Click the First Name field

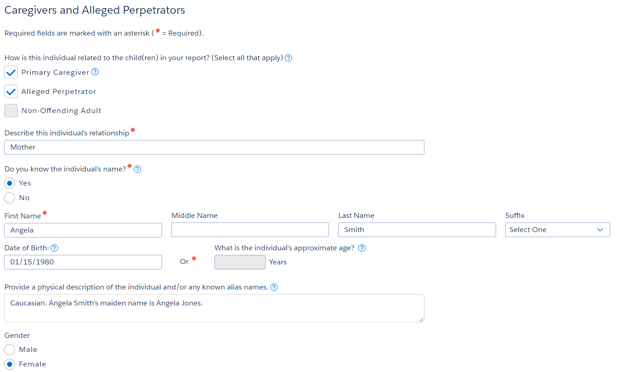pos(83,230)
